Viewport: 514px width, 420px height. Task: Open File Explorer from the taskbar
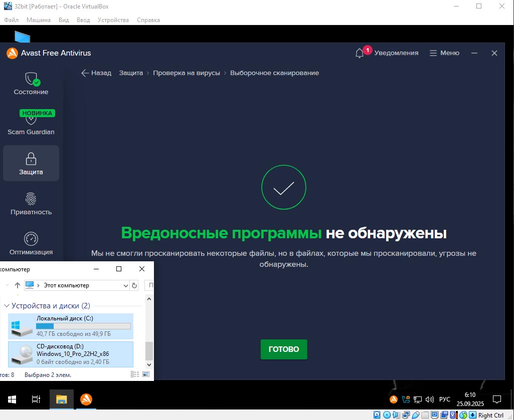pyautogui.click(x=62, y=399)
